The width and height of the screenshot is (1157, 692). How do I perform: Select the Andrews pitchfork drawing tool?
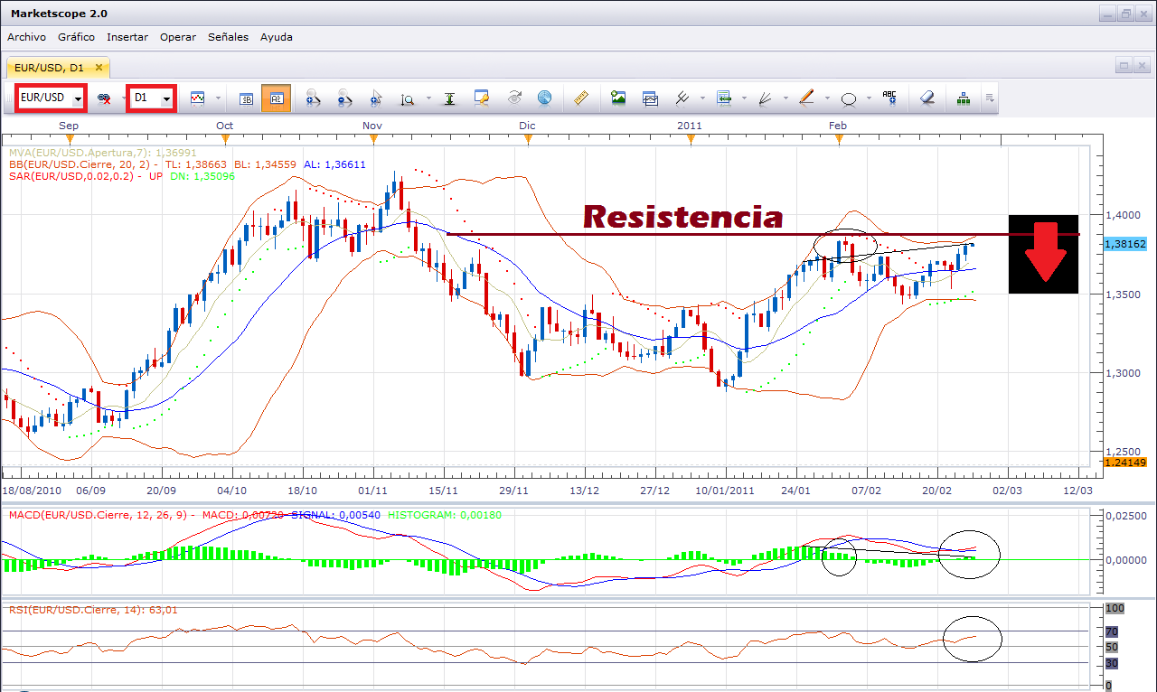coord(682,98)
